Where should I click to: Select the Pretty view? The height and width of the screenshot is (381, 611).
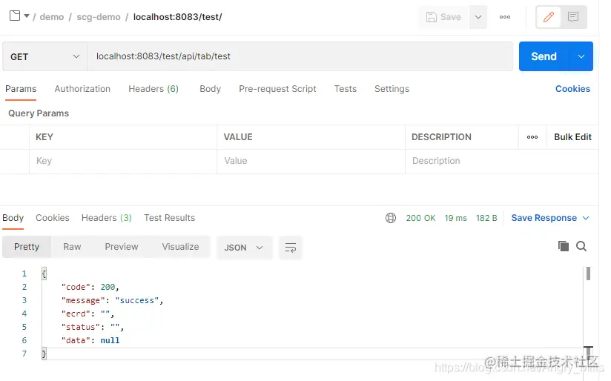[x=27, y=247]
